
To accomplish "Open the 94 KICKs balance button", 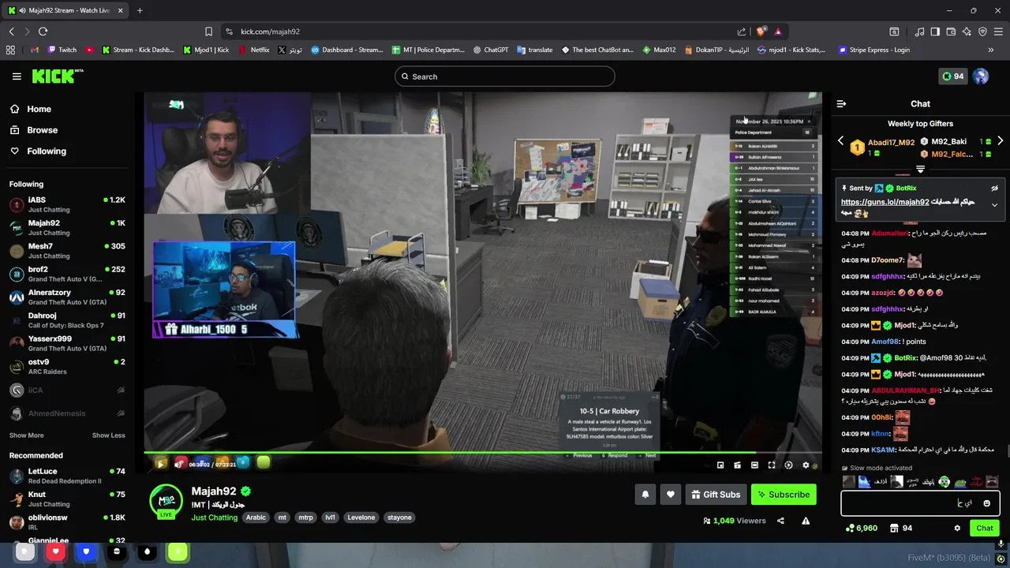I will pyautogui.click(x=952, y=77).
